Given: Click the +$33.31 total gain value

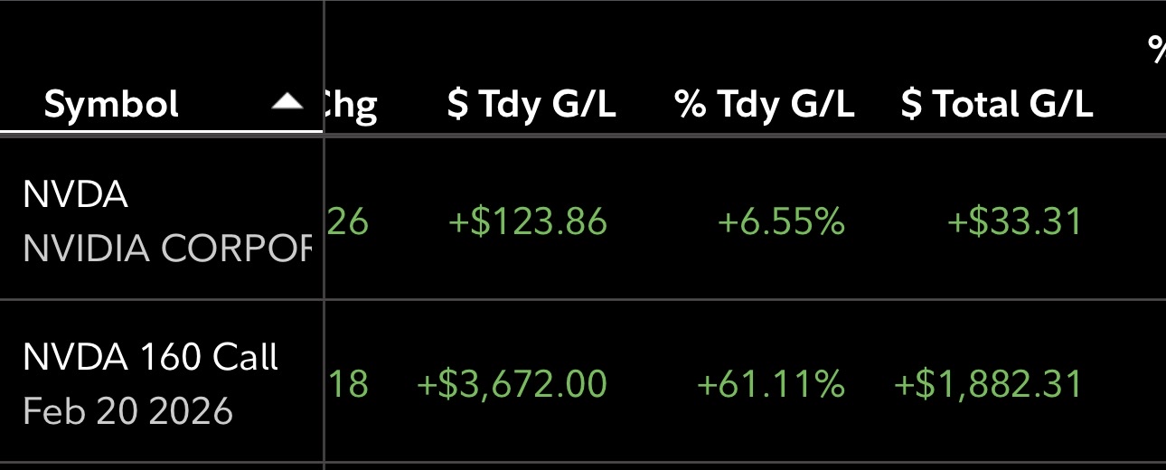Looking at the screenshot, I should tap(1014, 221).
